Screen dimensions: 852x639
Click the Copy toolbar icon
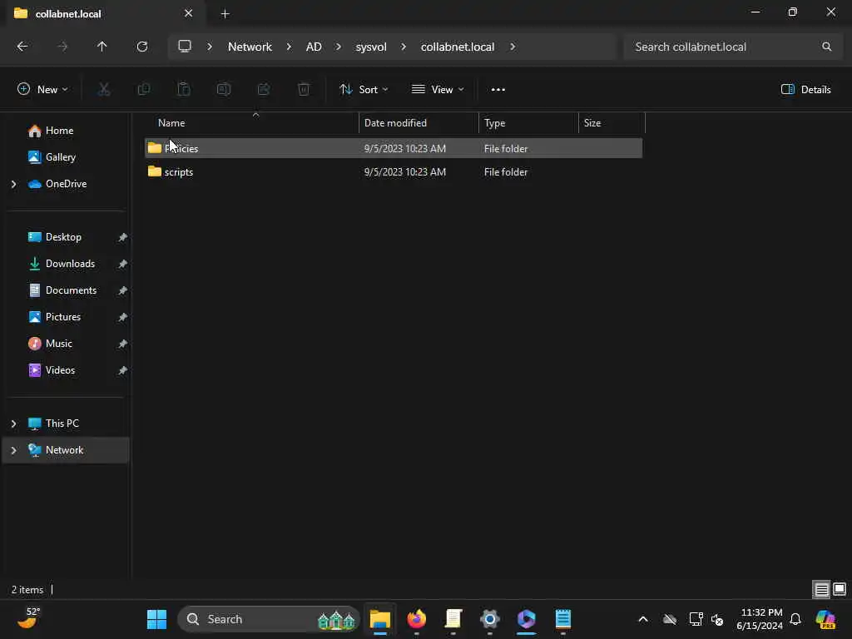[144, 89]
